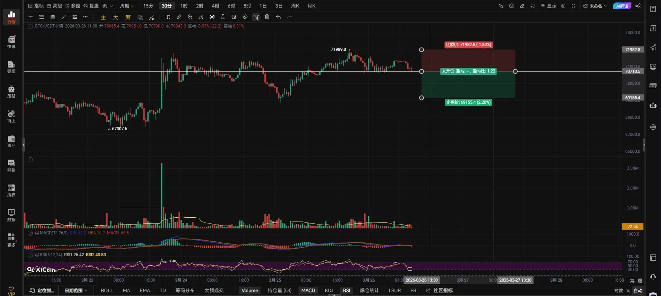Switch to the 4时 timeframe
Image resolution: width=661 pixels, height=296 pixels.
(x=215, y=6)
